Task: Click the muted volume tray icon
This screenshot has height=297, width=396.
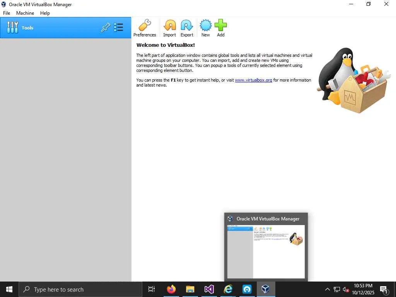Action: click(x=346, y=289)
